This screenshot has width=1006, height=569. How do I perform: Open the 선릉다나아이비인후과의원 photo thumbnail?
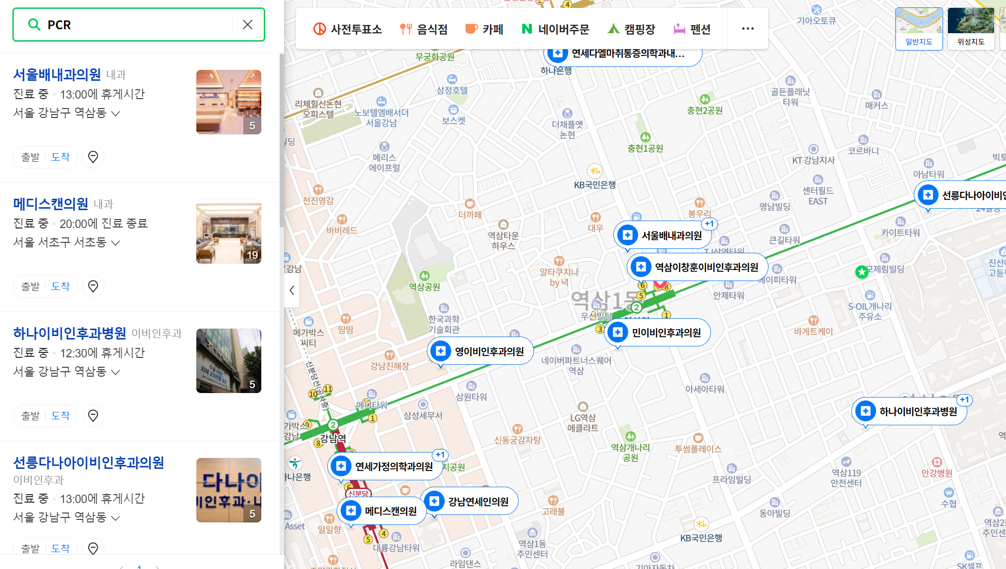click(x=229, y=490)
